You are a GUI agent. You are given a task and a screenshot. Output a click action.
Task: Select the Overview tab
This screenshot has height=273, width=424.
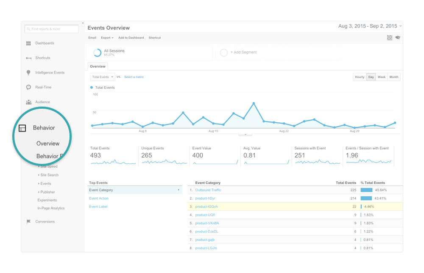[98, 67]
